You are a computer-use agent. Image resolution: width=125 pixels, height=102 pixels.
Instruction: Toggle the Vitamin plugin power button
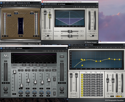pyautogui.click(x=1, y=48)
